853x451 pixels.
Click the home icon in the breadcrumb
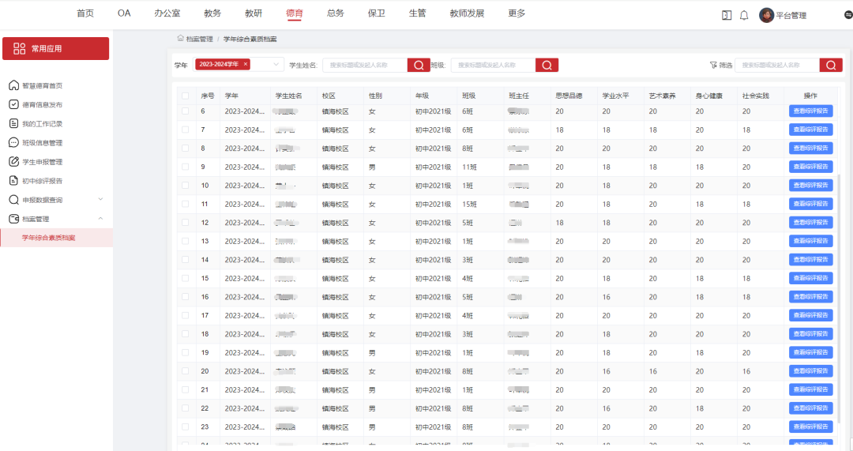click(x=181, y=38)
